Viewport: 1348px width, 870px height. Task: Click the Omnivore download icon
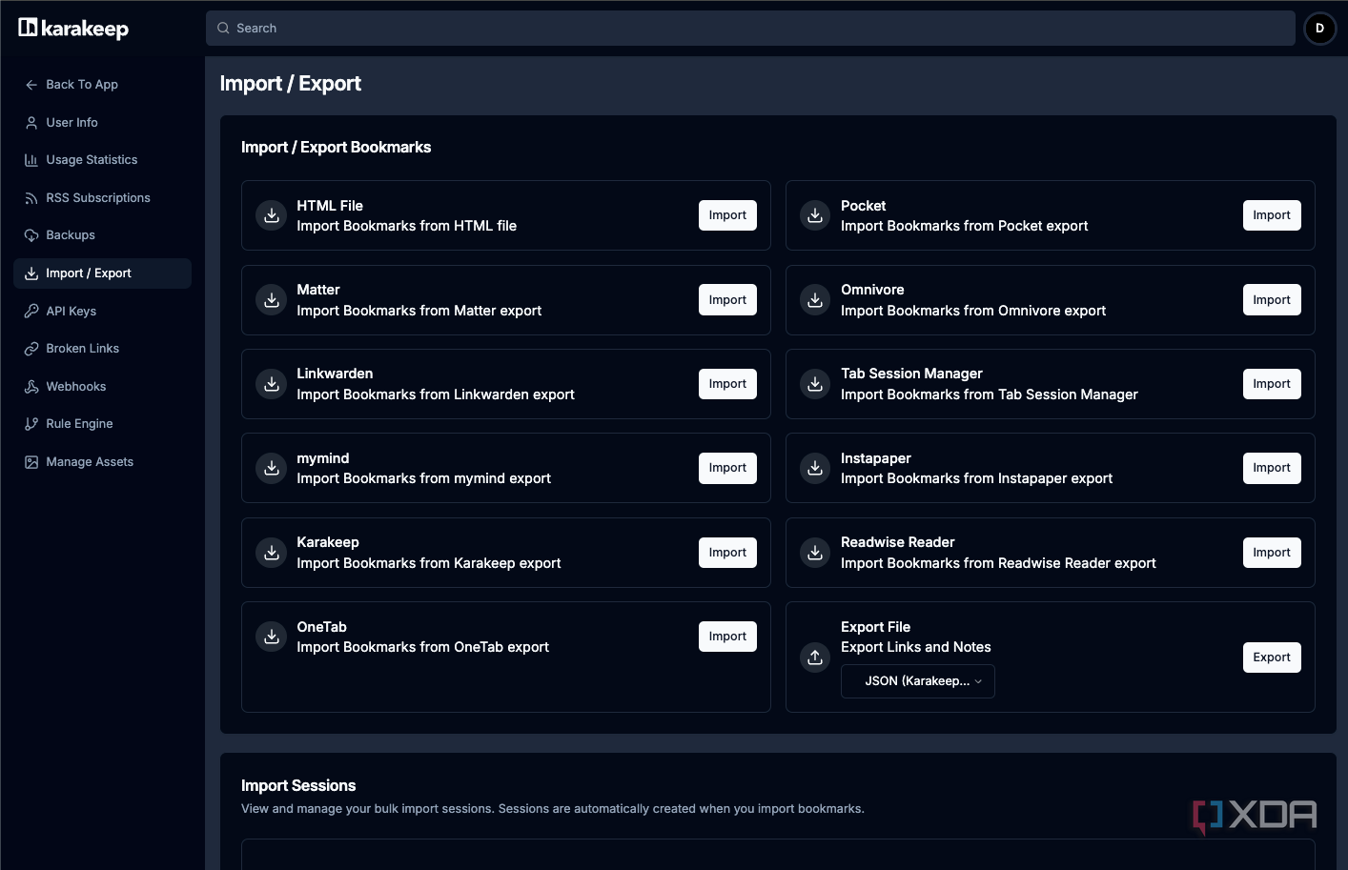[x=815, y=300]
